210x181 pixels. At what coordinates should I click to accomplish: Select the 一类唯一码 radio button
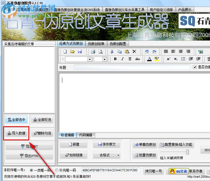[x=31, y=170]
